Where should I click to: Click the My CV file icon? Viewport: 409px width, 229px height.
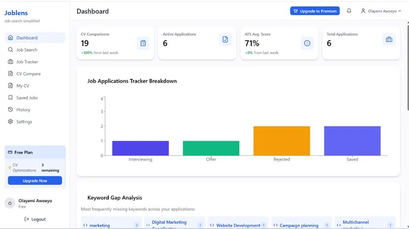[x=10, y=86]
